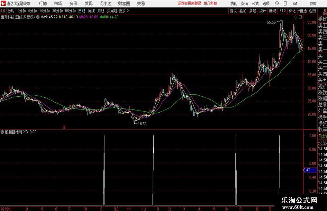Click the MA20: 48.09 indicator value
This screenshot has height=211, width=327.
[89, 17]
